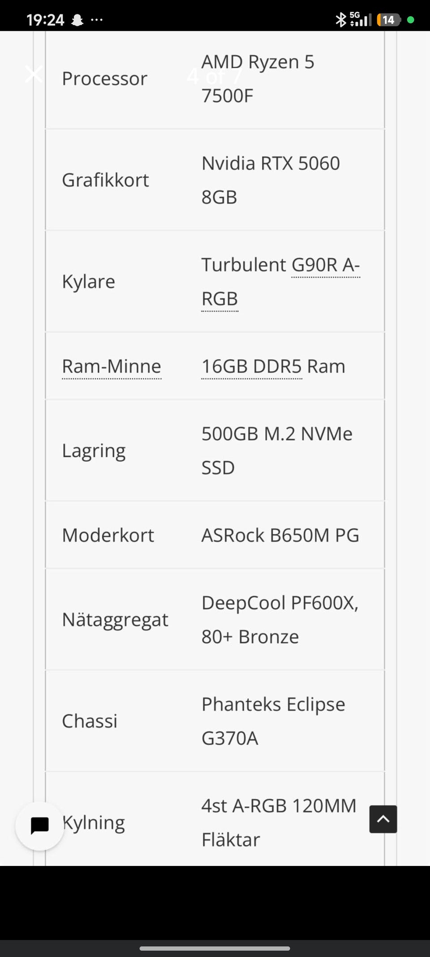Open the live chat bubble icon
The image size is (430, 957).
[40, 826]
